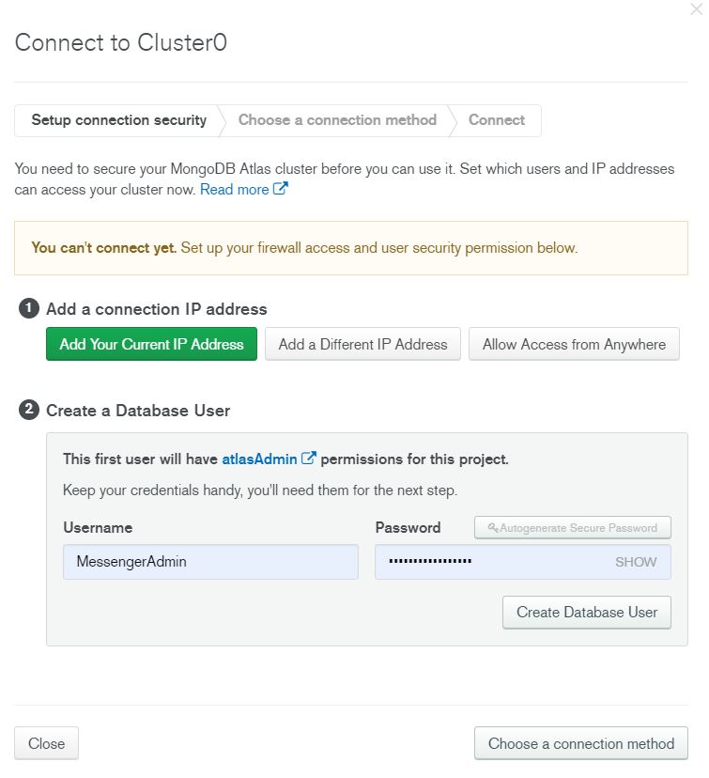709x778 pixels.
Task: Go to Choose a connection method step tab
Action: pyautogui.click(x=337, y=120)
